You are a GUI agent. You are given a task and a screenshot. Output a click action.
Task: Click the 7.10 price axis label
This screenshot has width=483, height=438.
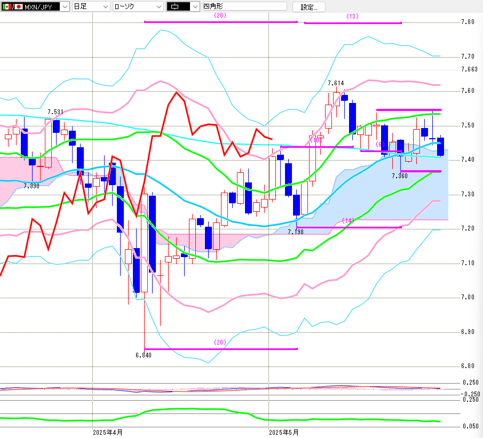(x=468, y=262)
